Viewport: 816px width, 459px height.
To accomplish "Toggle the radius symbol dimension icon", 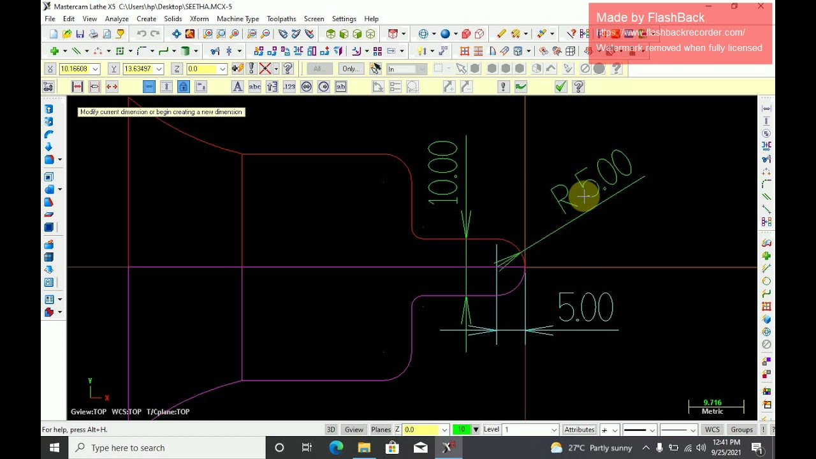I will (x=323, y=87).
